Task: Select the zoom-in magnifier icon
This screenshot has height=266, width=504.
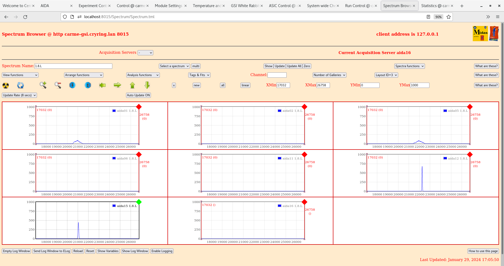Action: click(43, 85)
